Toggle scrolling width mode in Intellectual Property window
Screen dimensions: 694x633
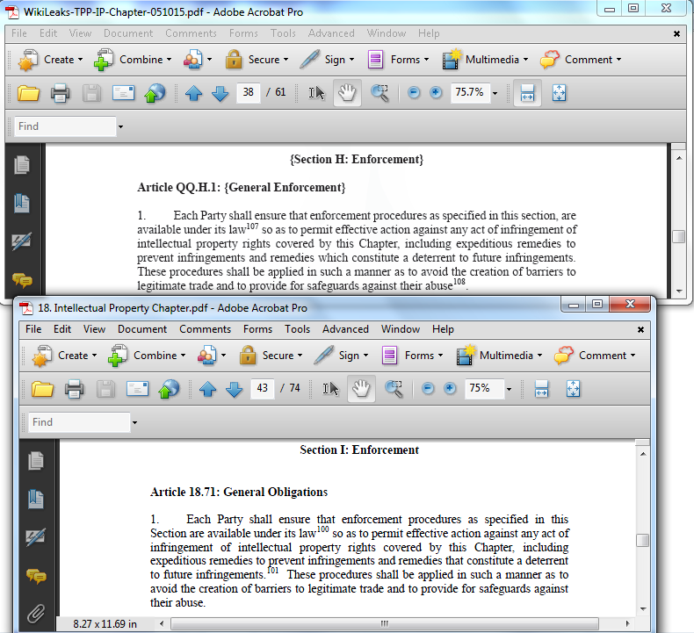541,389
